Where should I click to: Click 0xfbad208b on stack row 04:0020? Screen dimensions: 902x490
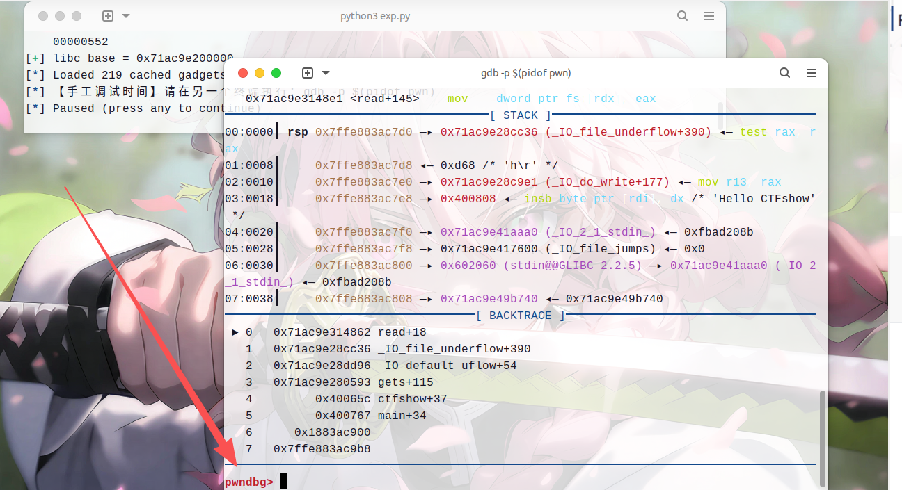(x=718, y=232)
